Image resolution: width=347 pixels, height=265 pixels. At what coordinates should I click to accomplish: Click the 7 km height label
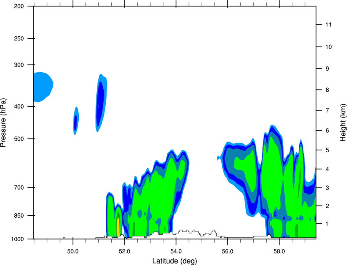pyautogui.click(x=327, y=110)
